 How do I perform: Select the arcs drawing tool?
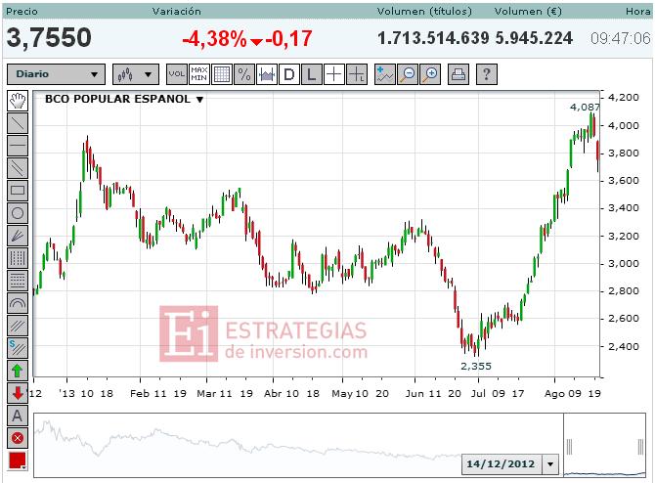pyautogui.click(x=18, y=303)
